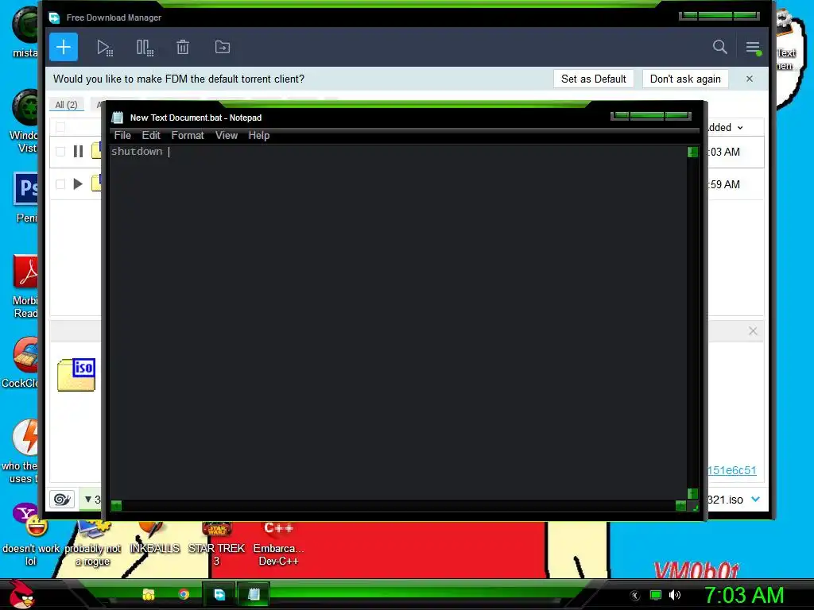Check the box for the second download row

(60, 184)
